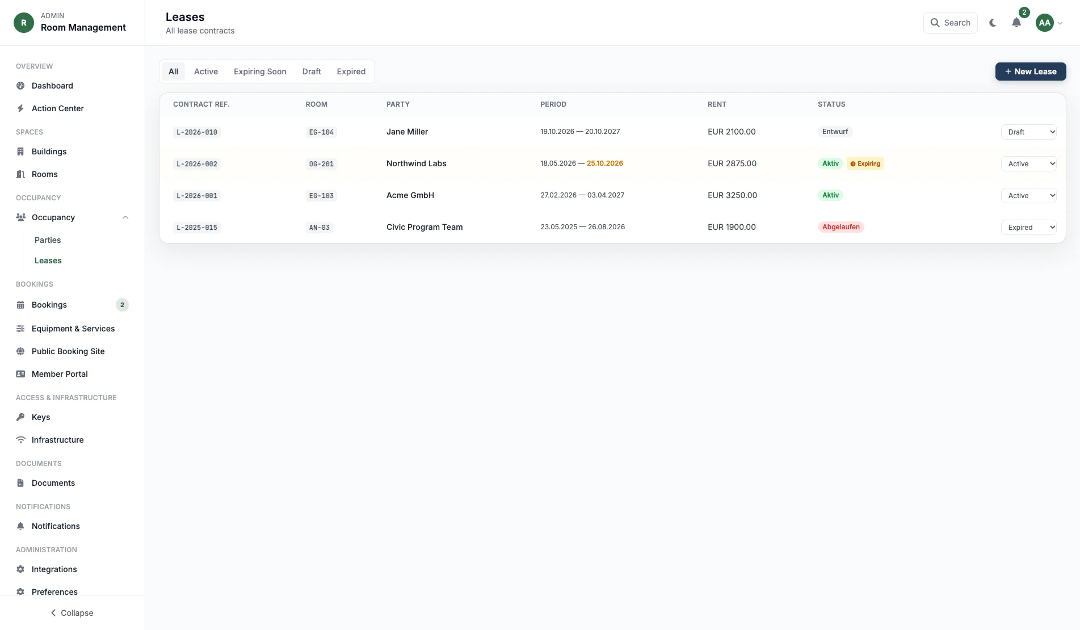This screenshot has width=1080, height=630.
Task: Switch to the Expiring Soon tab
Action: coord(260,72)
